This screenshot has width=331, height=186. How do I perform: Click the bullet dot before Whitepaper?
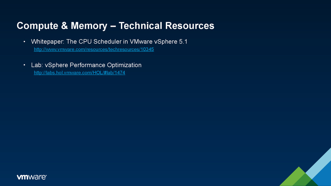[24, 42]
